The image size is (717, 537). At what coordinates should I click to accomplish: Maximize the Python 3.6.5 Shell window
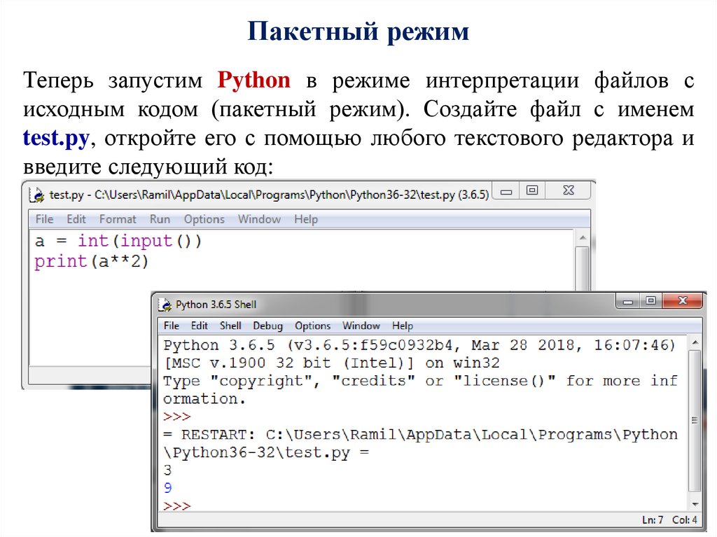[x=651, y=301]
